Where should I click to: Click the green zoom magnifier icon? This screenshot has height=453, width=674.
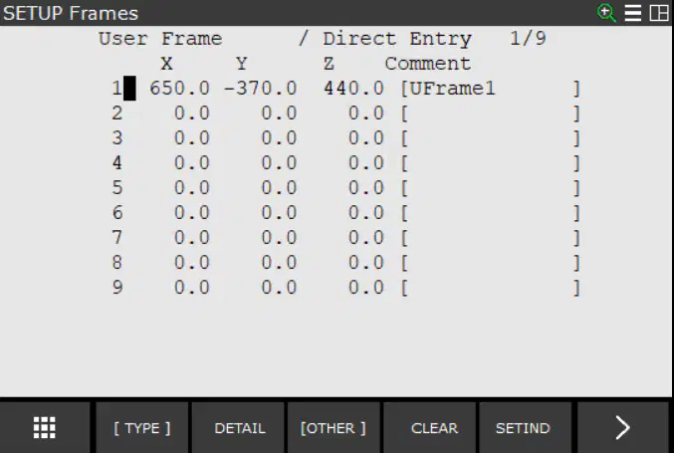[x=606, y=13]
